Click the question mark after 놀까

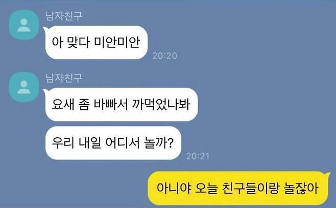click(170, 143)
